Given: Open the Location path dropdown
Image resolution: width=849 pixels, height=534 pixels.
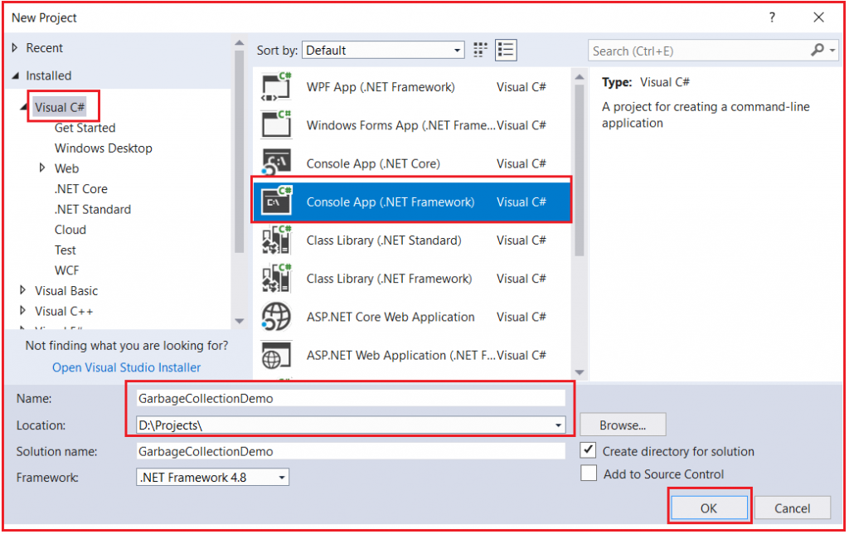Looking at the screenshot, I should [x=556, y=425].
